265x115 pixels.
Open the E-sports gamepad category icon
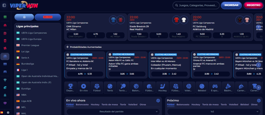coord(215,87)
